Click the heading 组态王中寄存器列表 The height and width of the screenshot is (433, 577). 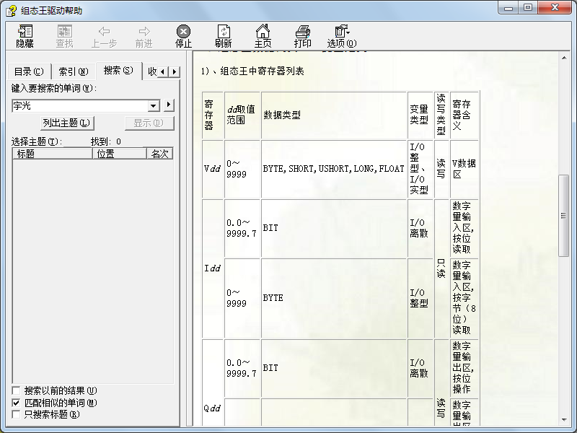pos(262,71)
